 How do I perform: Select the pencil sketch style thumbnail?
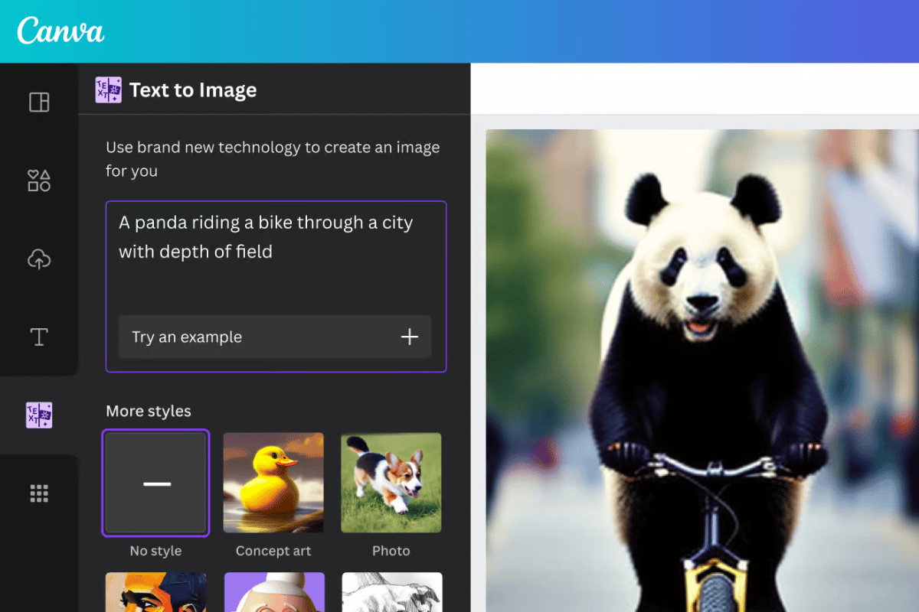[391, 593]
